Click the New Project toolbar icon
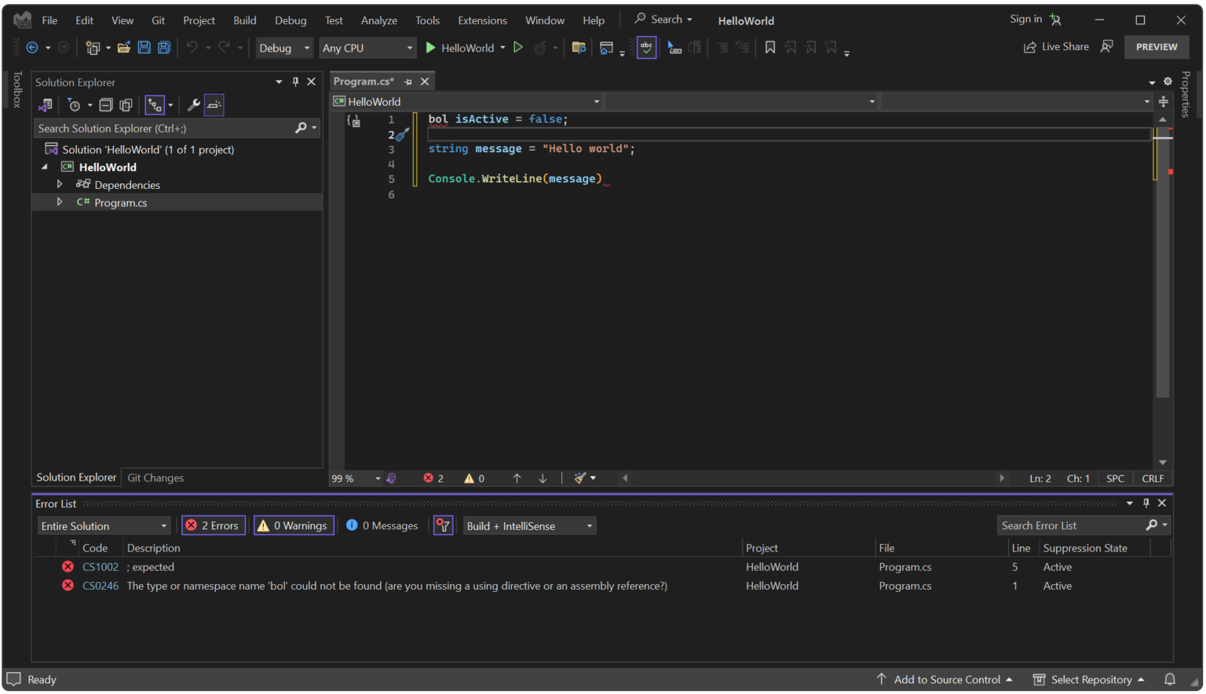1206x694 pixels. (92, 47)
